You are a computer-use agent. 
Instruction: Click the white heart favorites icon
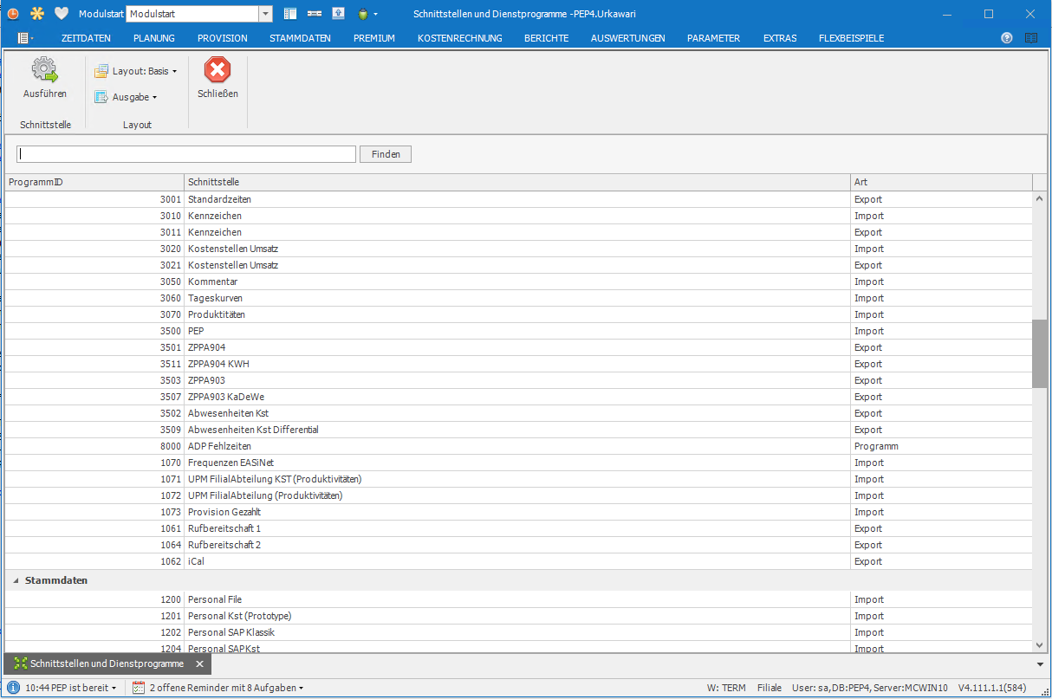[x=61, y=14]
